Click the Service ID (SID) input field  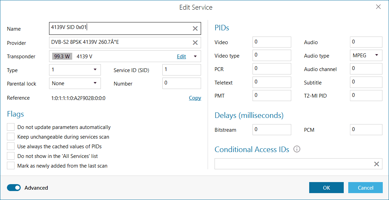tap(181, 70)
